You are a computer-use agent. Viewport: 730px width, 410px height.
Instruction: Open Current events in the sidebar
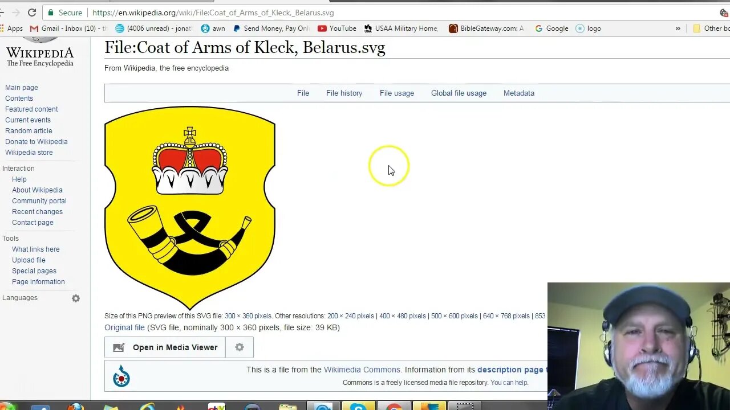[x=28, y=120]
